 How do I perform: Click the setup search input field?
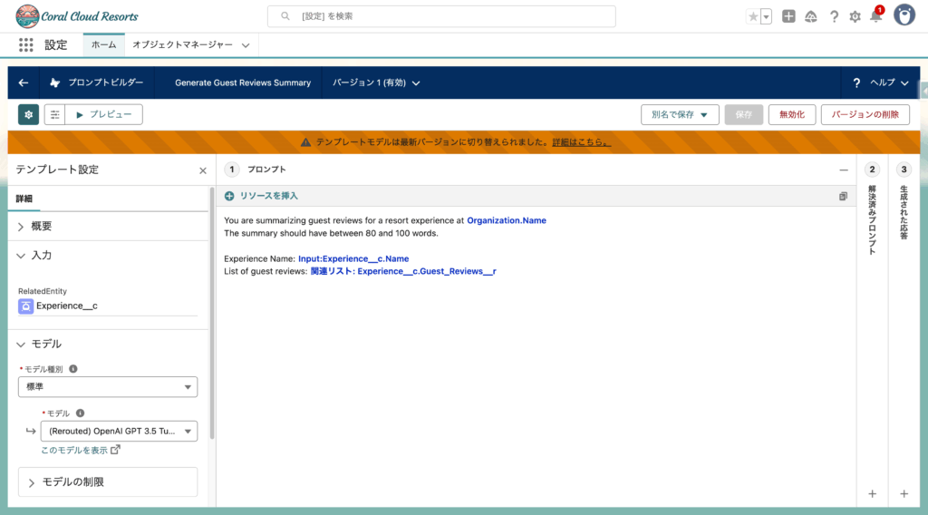(x=441, y=16)
